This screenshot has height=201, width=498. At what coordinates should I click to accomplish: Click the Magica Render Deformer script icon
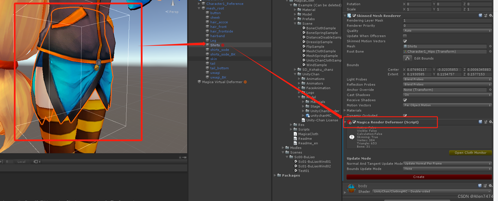pyautogui.click(x=349, y=122)
